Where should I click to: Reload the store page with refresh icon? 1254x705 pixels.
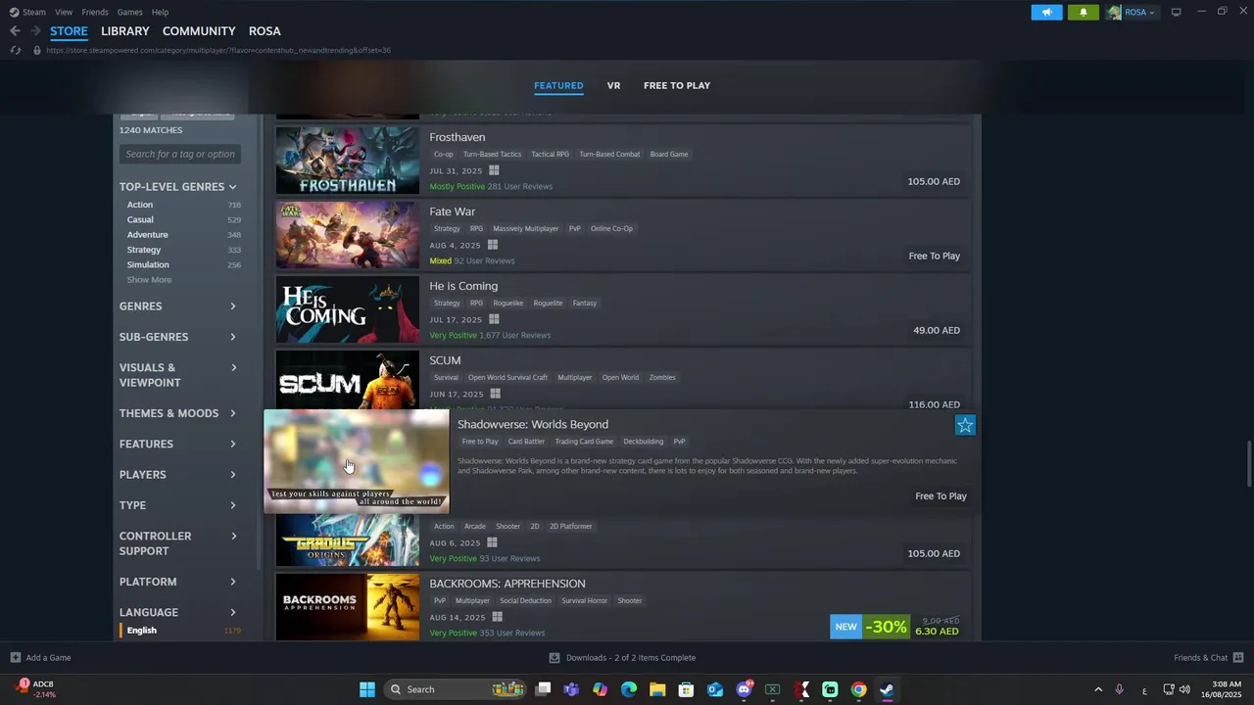tap(15, 50)
